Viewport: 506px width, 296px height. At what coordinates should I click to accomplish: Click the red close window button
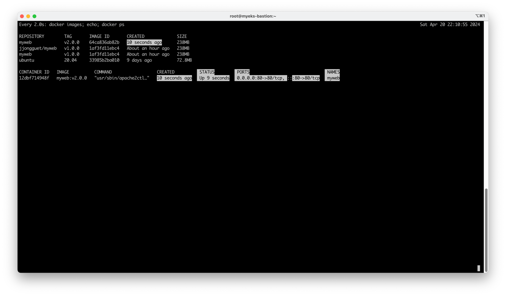pos(22,16)
